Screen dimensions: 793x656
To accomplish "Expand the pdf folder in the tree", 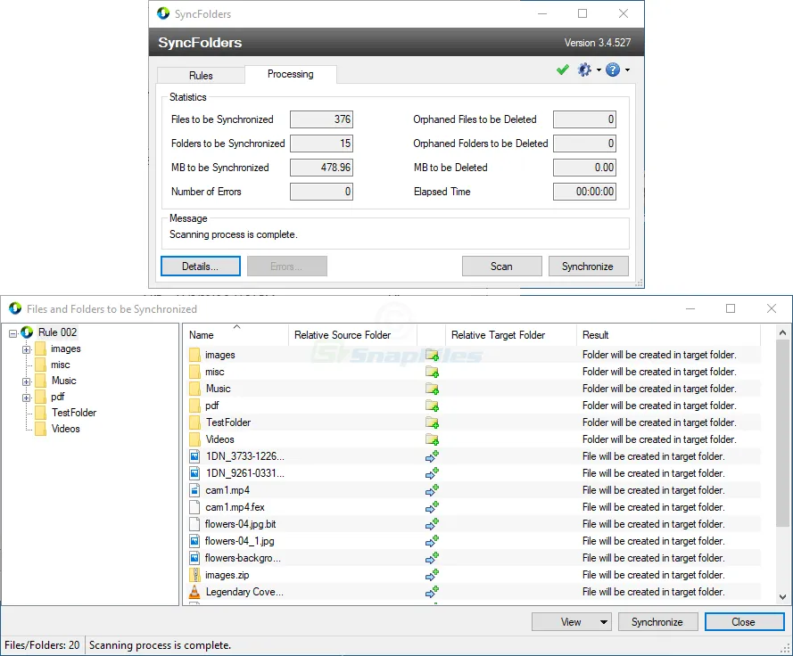I will click(26, 398).
